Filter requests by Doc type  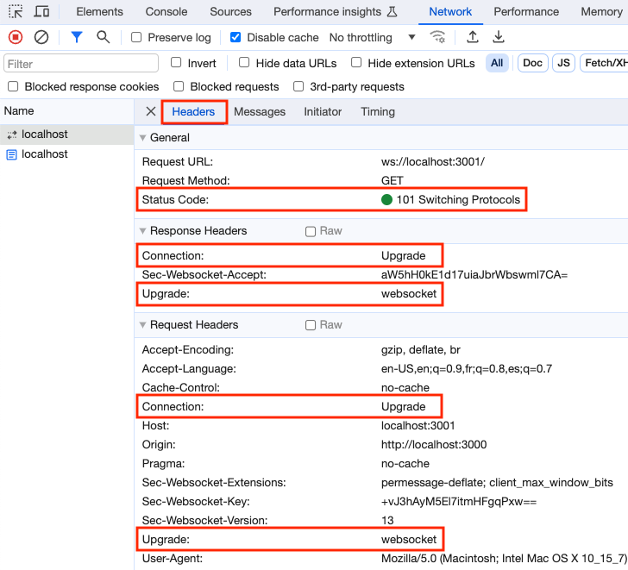click(x=533, y=63)
